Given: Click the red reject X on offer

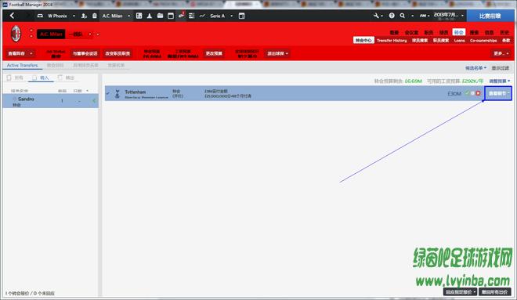Looking at the screenshot, I should 478,93.
